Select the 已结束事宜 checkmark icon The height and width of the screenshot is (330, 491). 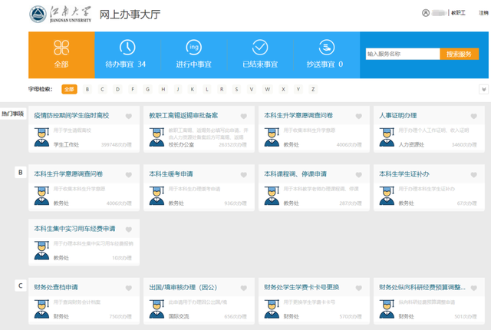coord(260,48)
